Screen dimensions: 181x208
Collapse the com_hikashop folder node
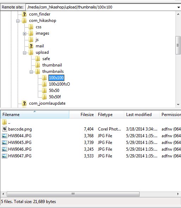[18, 21]
